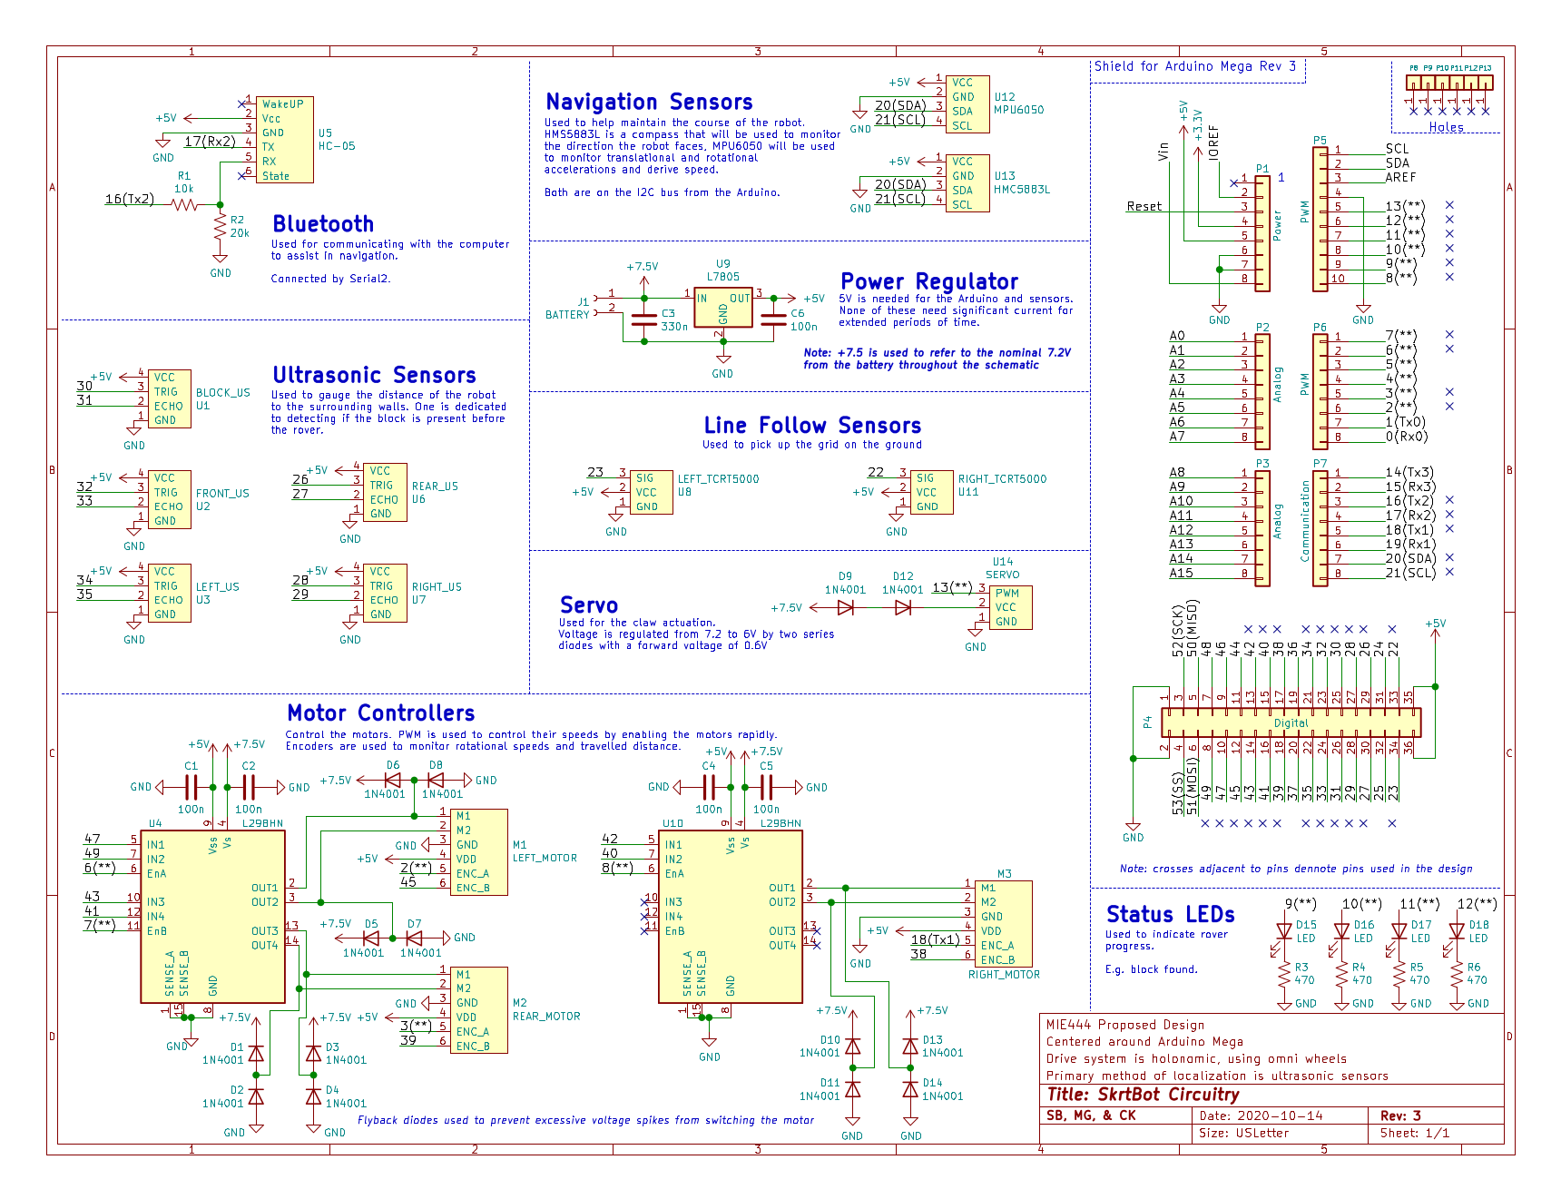Select the U1 BLOCK_US ultrasonic sensor

point(171,398)
